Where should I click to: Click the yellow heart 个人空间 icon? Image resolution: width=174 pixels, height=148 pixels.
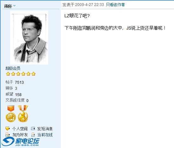point(7,128)
